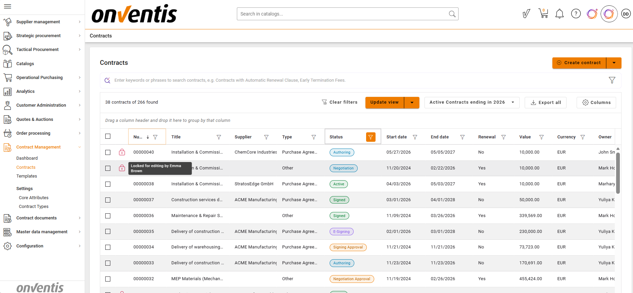Open Contracts submenu item
Screen dimensions: 633x293
pos(26,167)
